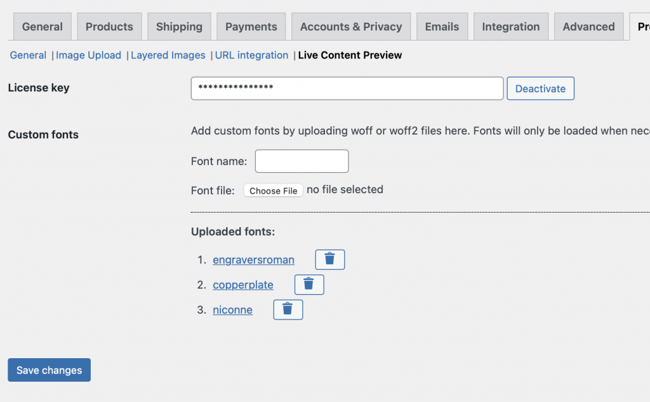
Task: Switch to the Products tab
Action: pyautogui.click(x=109, y=26)
